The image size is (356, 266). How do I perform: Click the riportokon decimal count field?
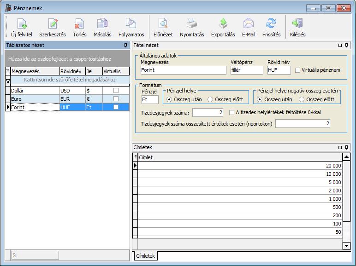pyautogui.click(x=303, y=124)
